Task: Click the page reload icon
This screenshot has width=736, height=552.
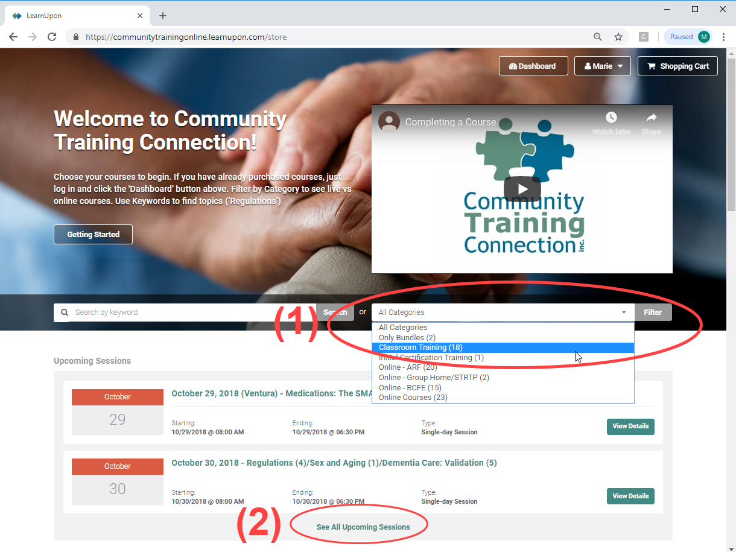Action: point(52,37)
